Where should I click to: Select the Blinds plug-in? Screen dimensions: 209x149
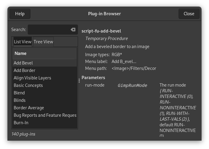coord(20,100)
